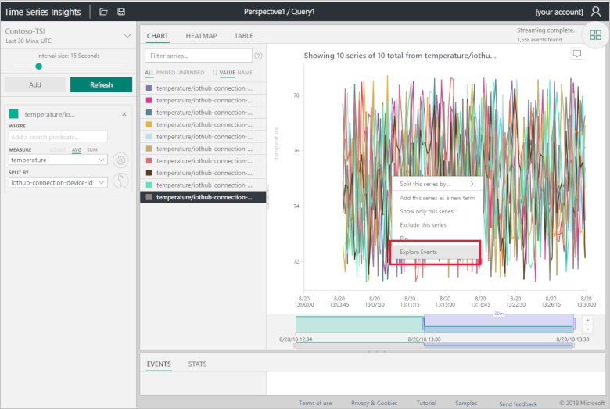Open the temperature measure dropdown
610x409 pixels.
[58, 160]
